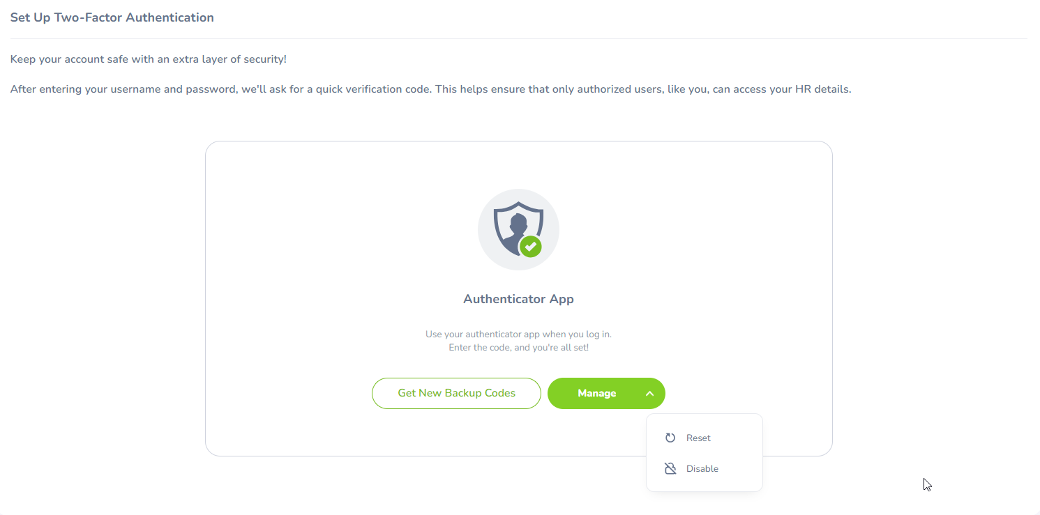Click the circular restart arrow icon beside Reset
Viewport: 1040px width, 515px height.
pyautogui.click(x=670, y=438)
